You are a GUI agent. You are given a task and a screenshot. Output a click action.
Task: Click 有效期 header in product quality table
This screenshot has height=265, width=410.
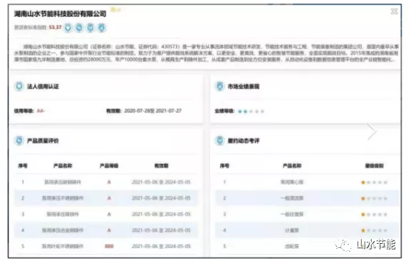[161, 165]
